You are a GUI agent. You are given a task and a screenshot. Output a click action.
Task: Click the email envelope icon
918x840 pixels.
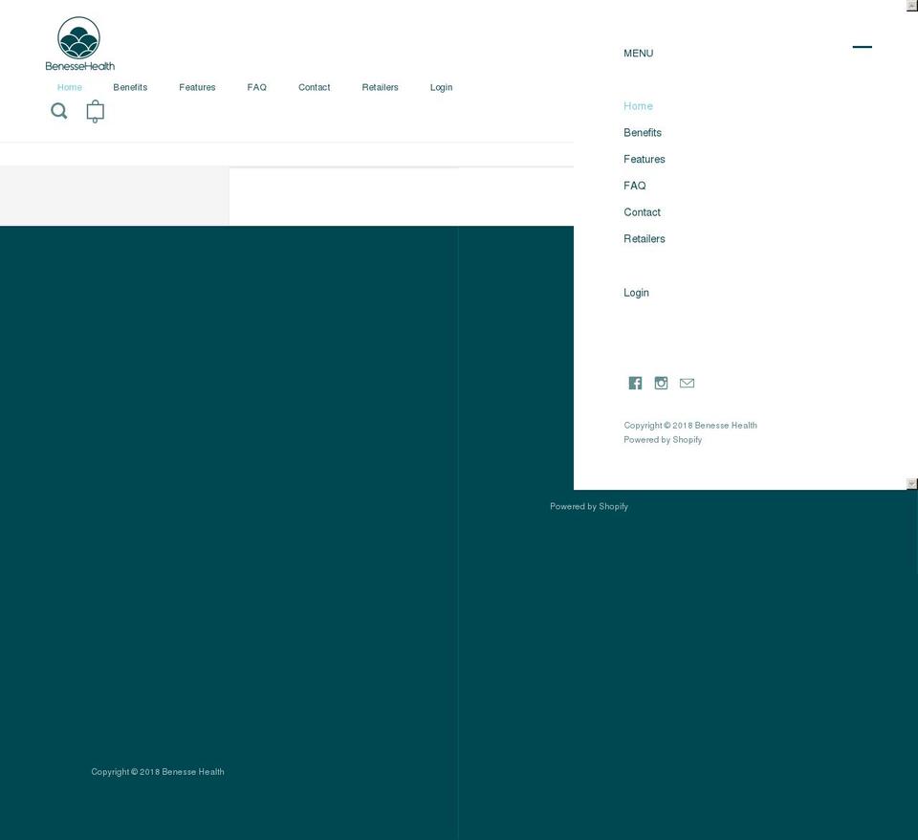point(687,383)
